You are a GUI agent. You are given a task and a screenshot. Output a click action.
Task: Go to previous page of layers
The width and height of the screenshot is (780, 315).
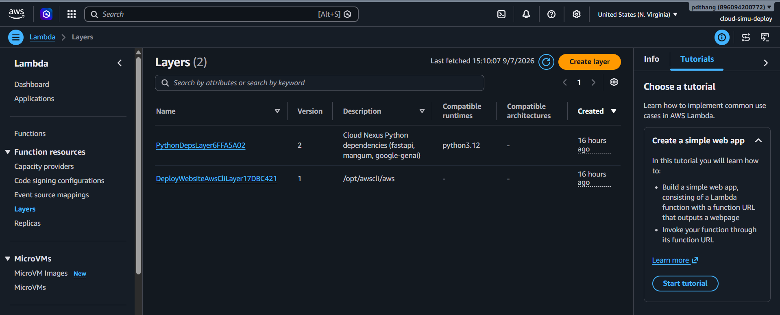tap(565, 82)
